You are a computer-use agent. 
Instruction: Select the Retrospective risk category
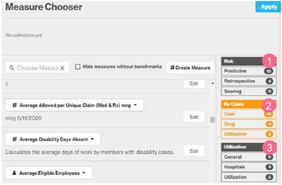pyautogui.click(x=240, y=81)
